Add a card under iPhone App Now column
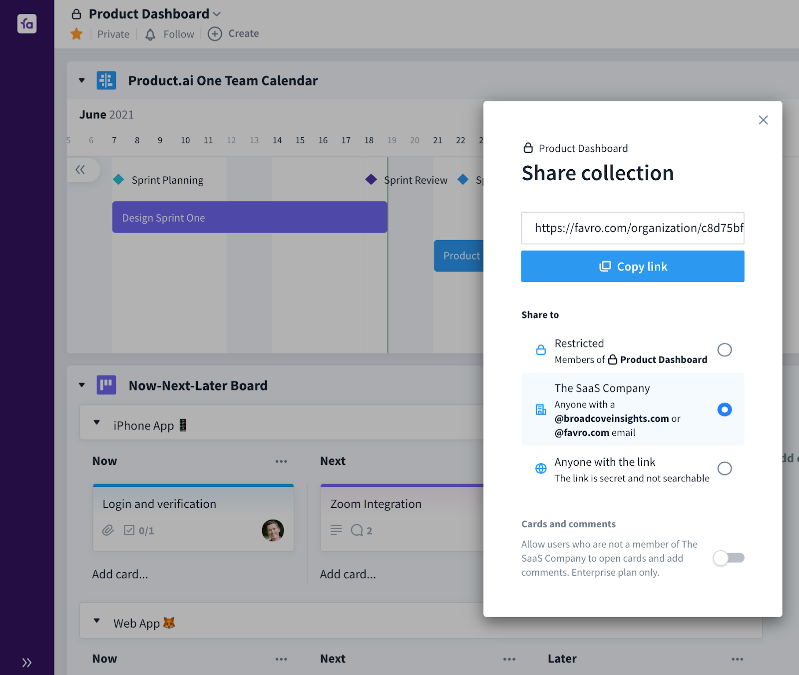799x675 pixels. (120, 574)
